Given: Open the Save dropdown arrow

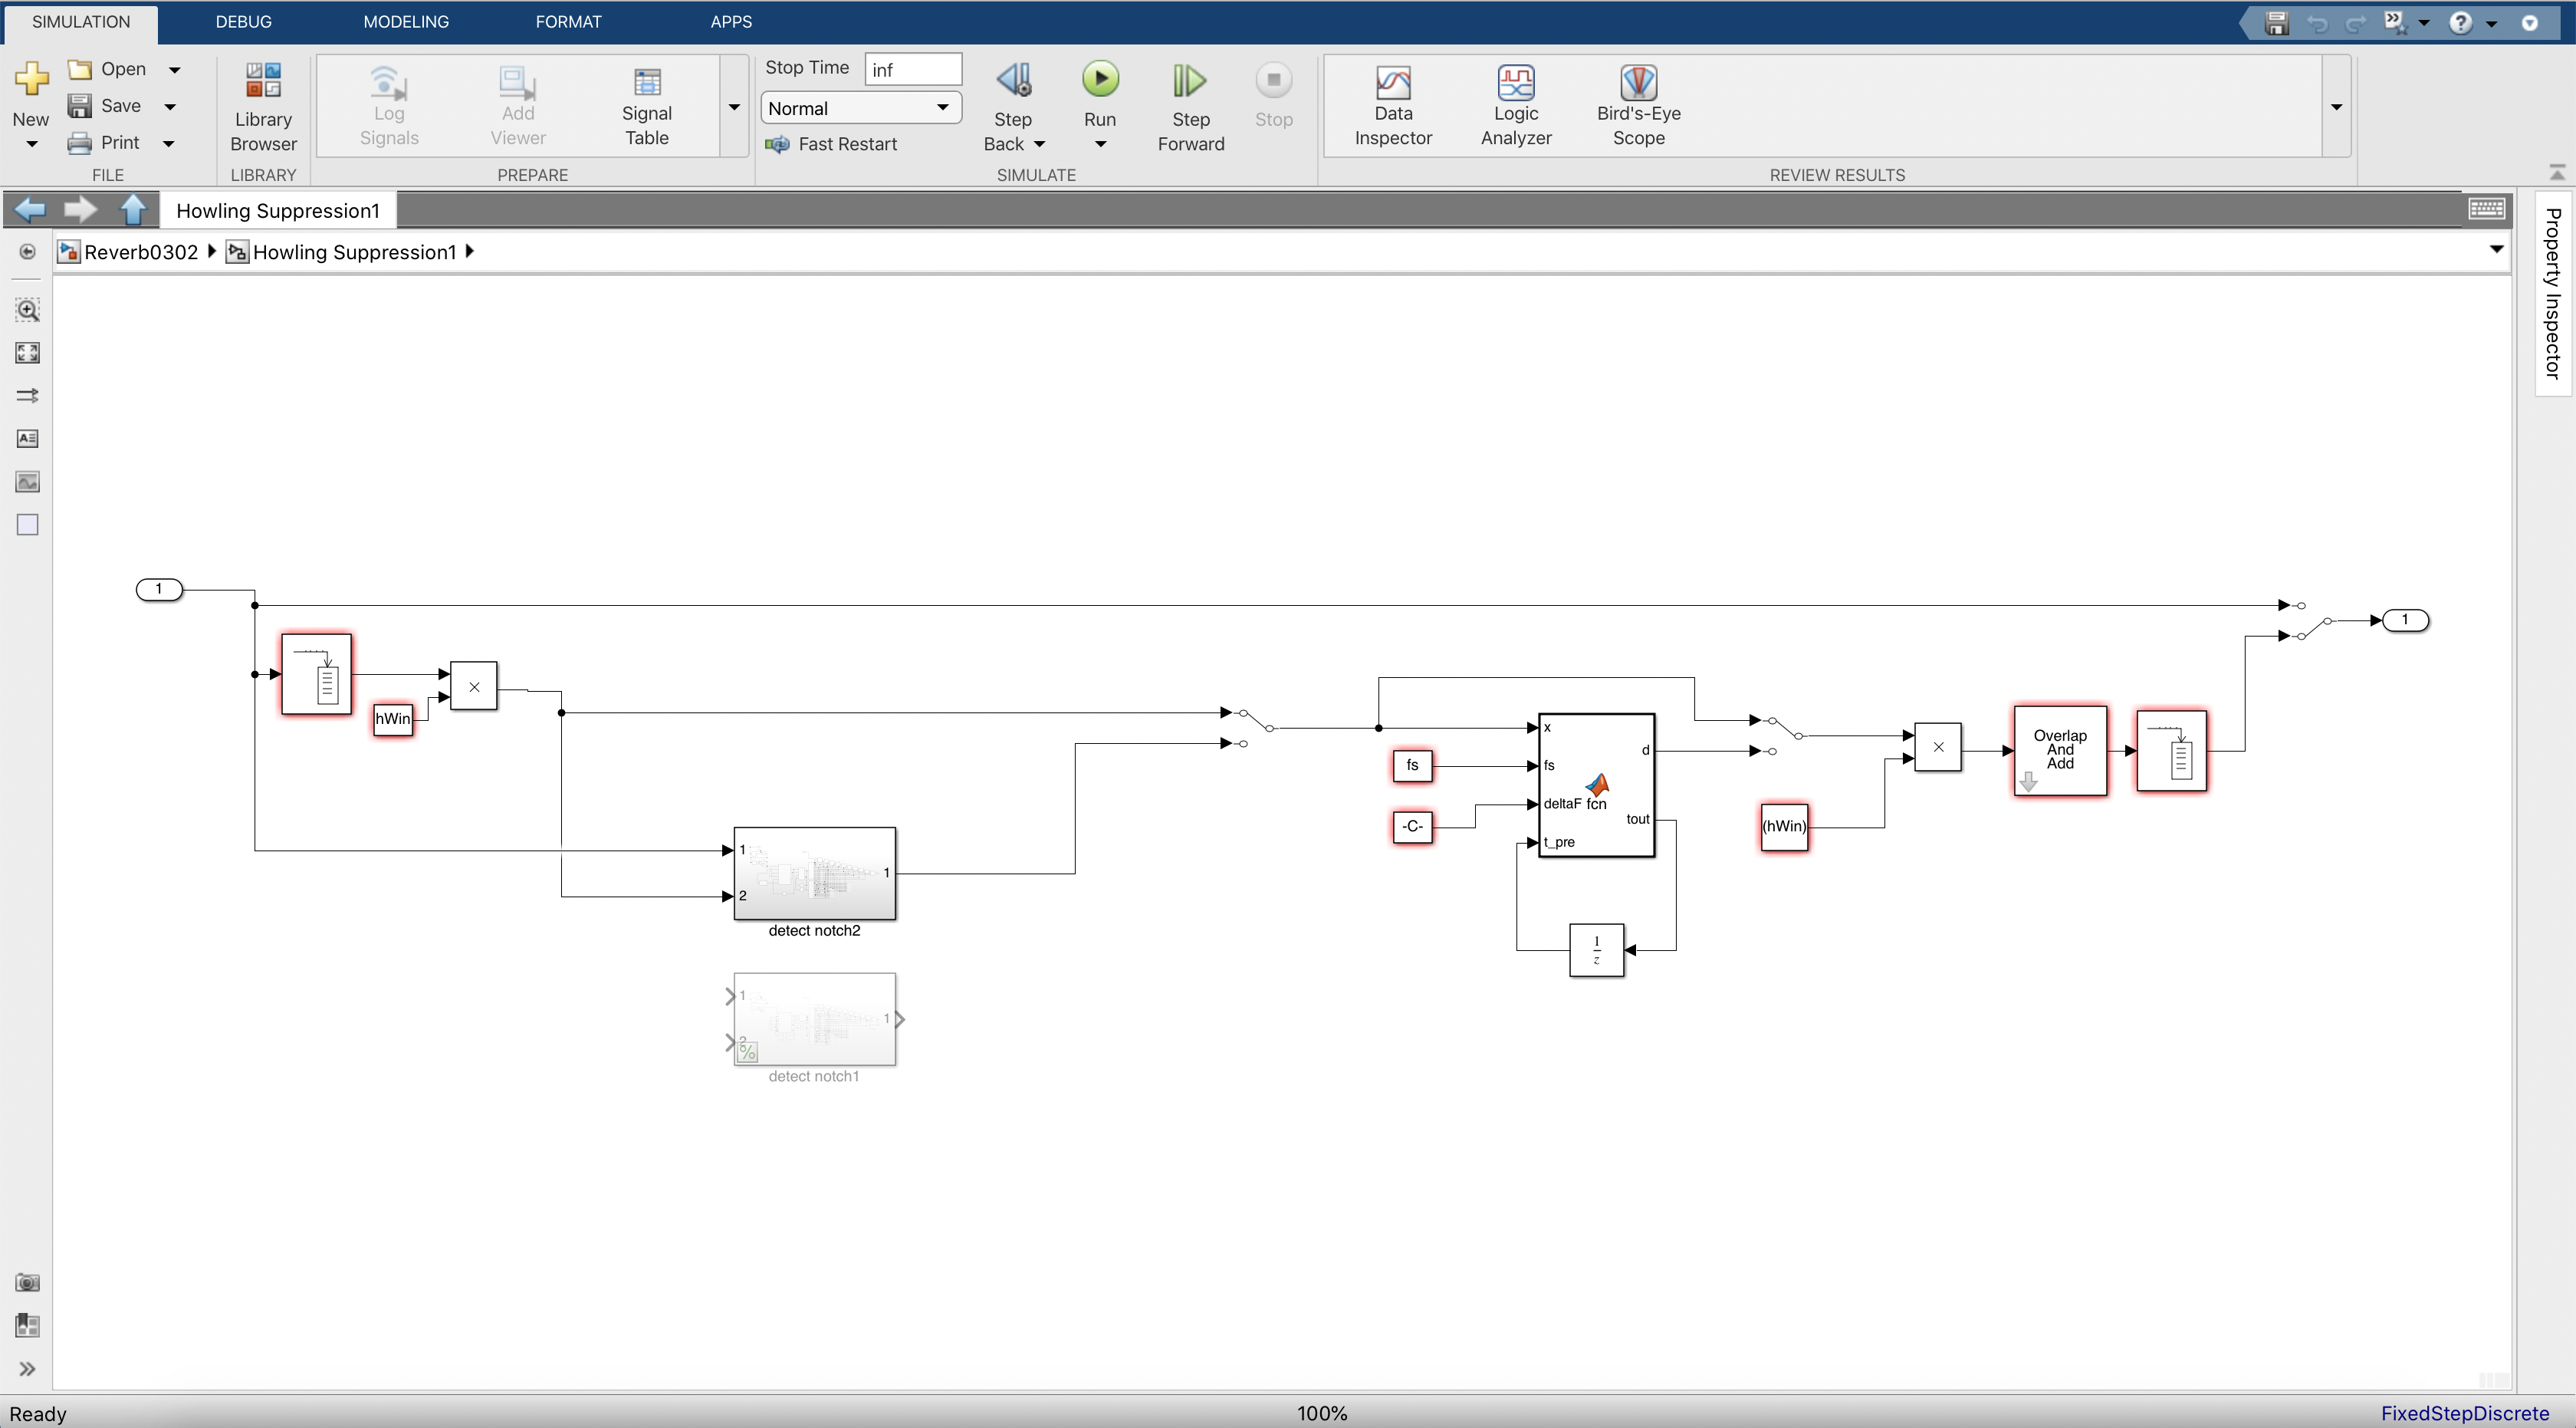Looking at the screenshot, I should (x=170, y=106).
